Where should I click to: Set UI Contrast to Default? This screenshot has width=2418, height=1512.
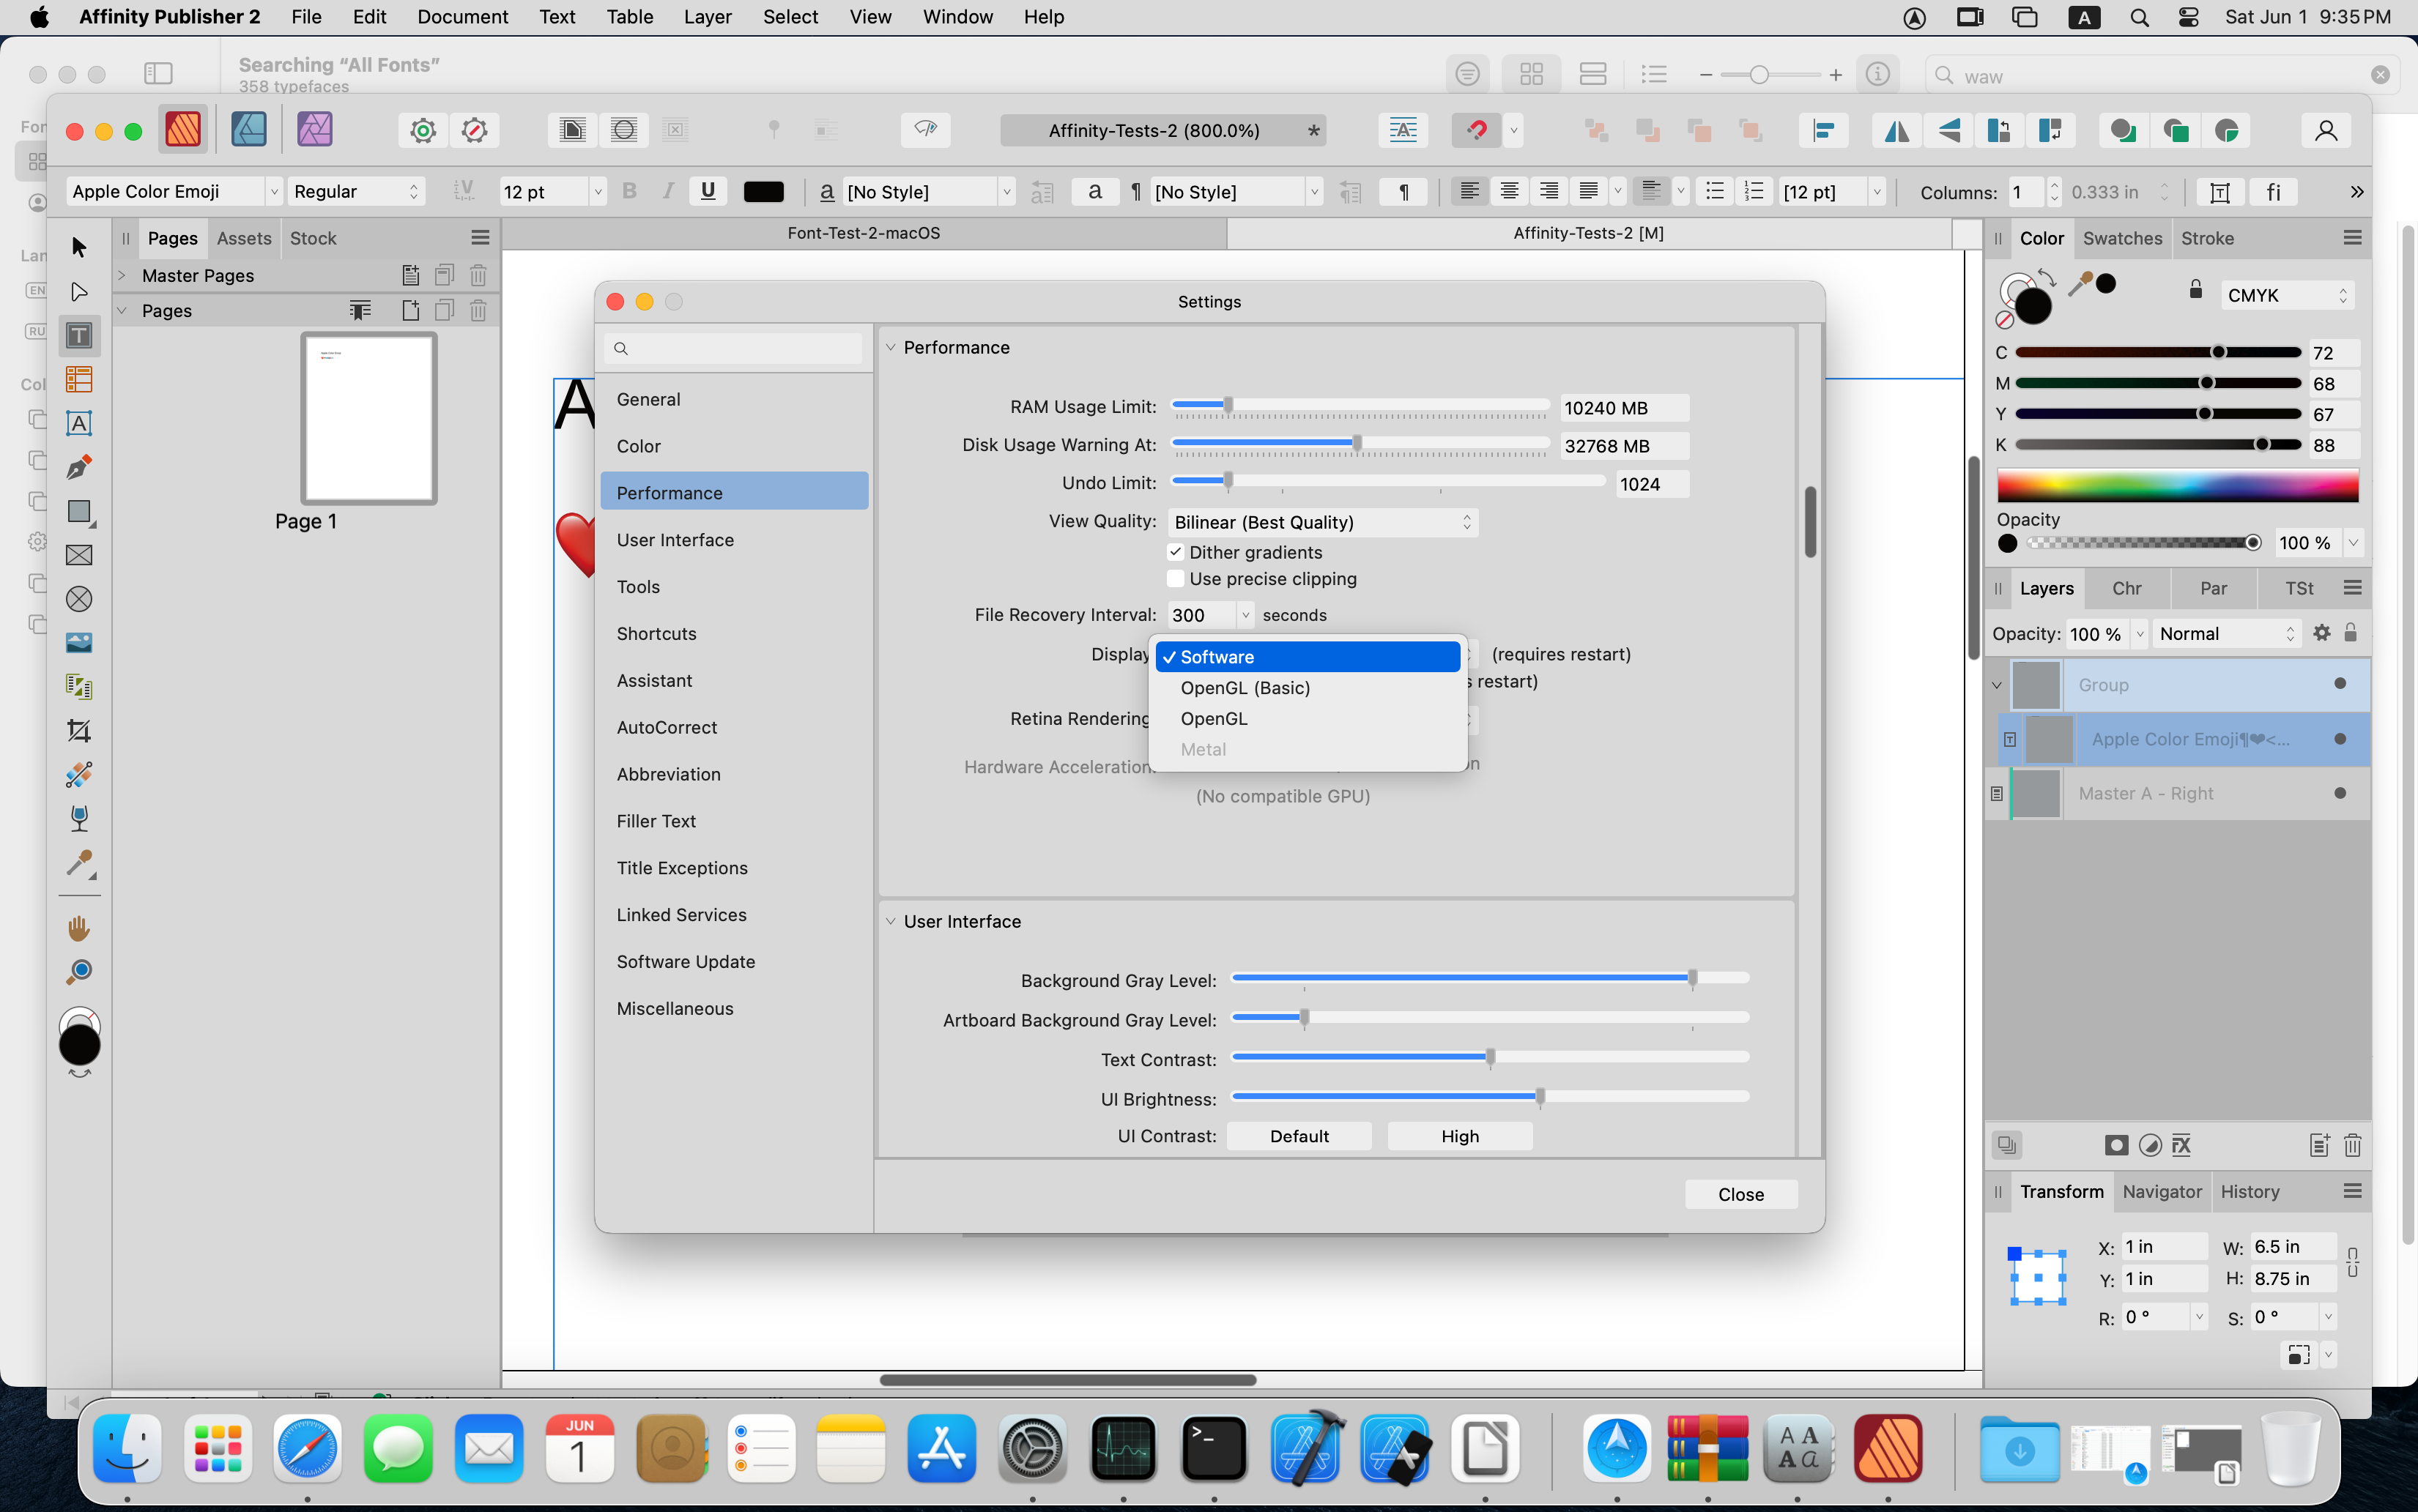point(1299,1136)
